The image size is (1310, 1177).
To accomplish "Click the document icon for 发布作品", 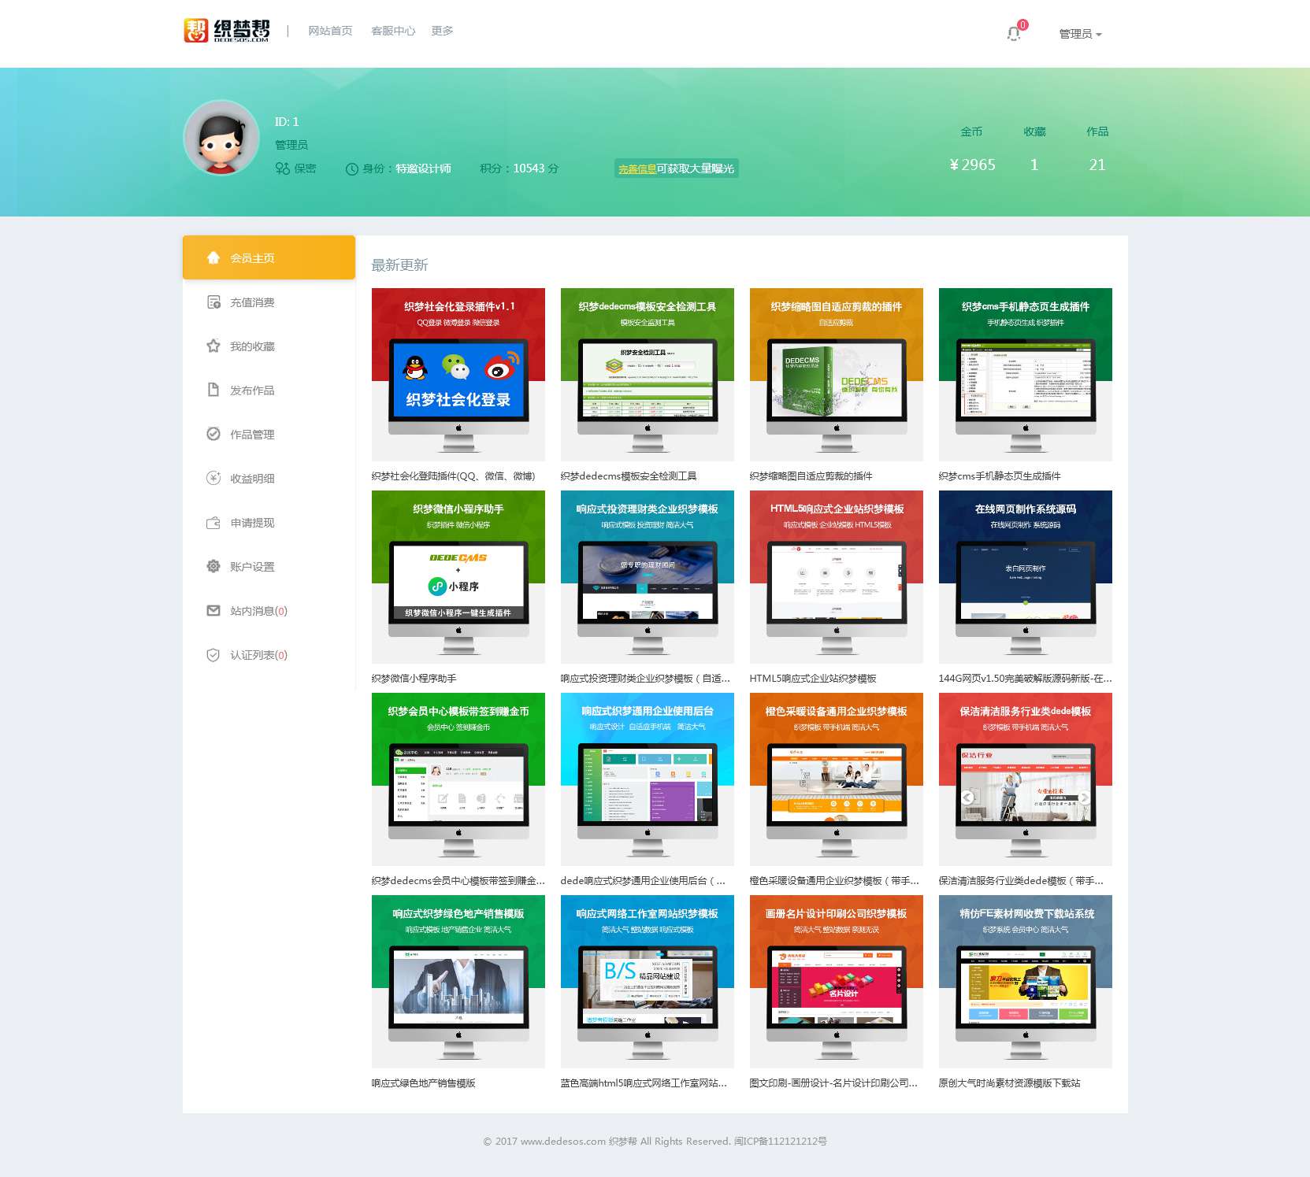I will 213,390.
